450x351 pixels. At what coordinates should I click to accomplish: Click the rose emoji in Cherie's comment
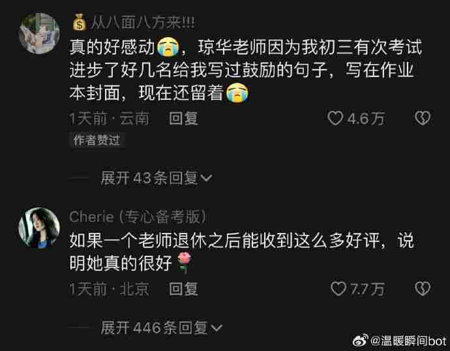[184, 262]
